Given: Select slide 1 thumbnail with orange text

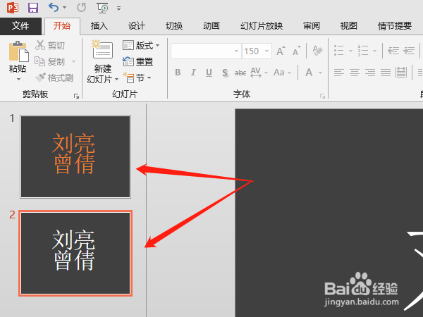Looking at the screenshot, I should point(75,156).
